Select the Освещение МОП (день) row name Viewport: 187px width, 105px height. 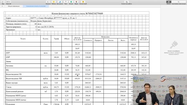(23, 96)
